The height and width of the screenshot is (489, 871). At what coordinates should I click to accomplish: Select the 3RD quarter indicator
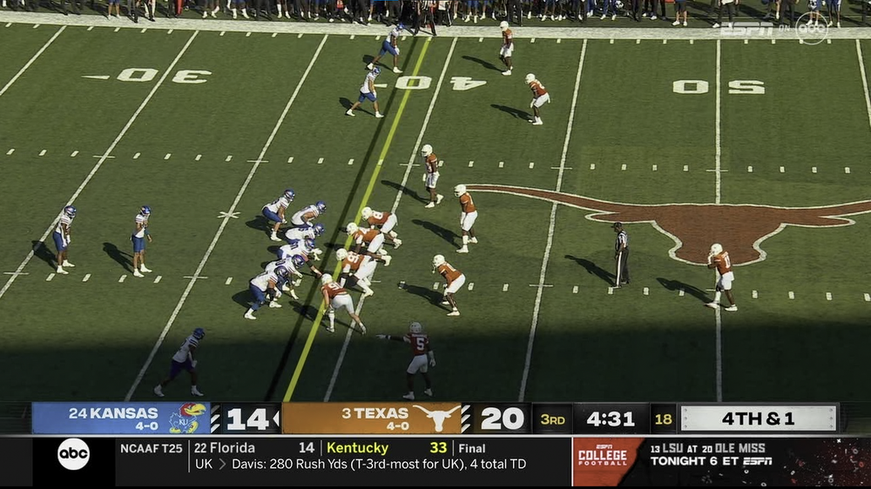coord(553,419)
